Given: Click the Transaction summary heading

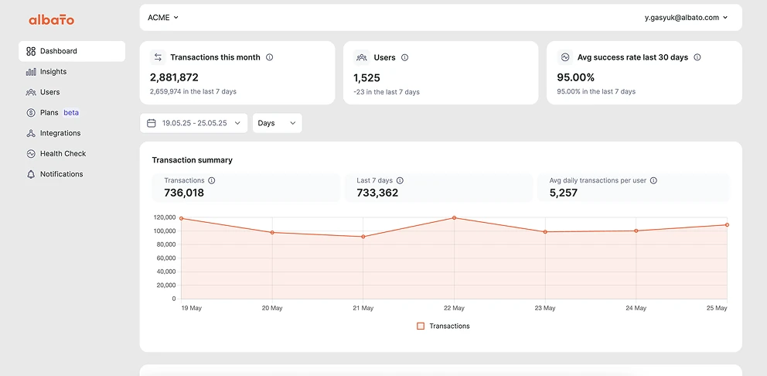Looking at the screenshot, I should click(193, 160).
